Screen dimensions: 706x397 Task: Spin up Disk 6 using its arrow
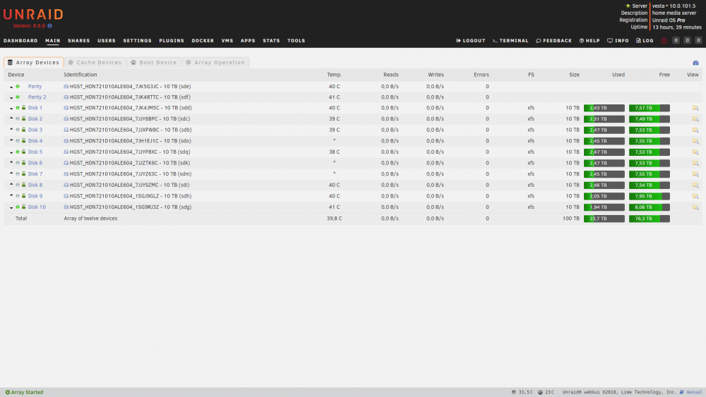pyautogui.click(x=11, y=162)
